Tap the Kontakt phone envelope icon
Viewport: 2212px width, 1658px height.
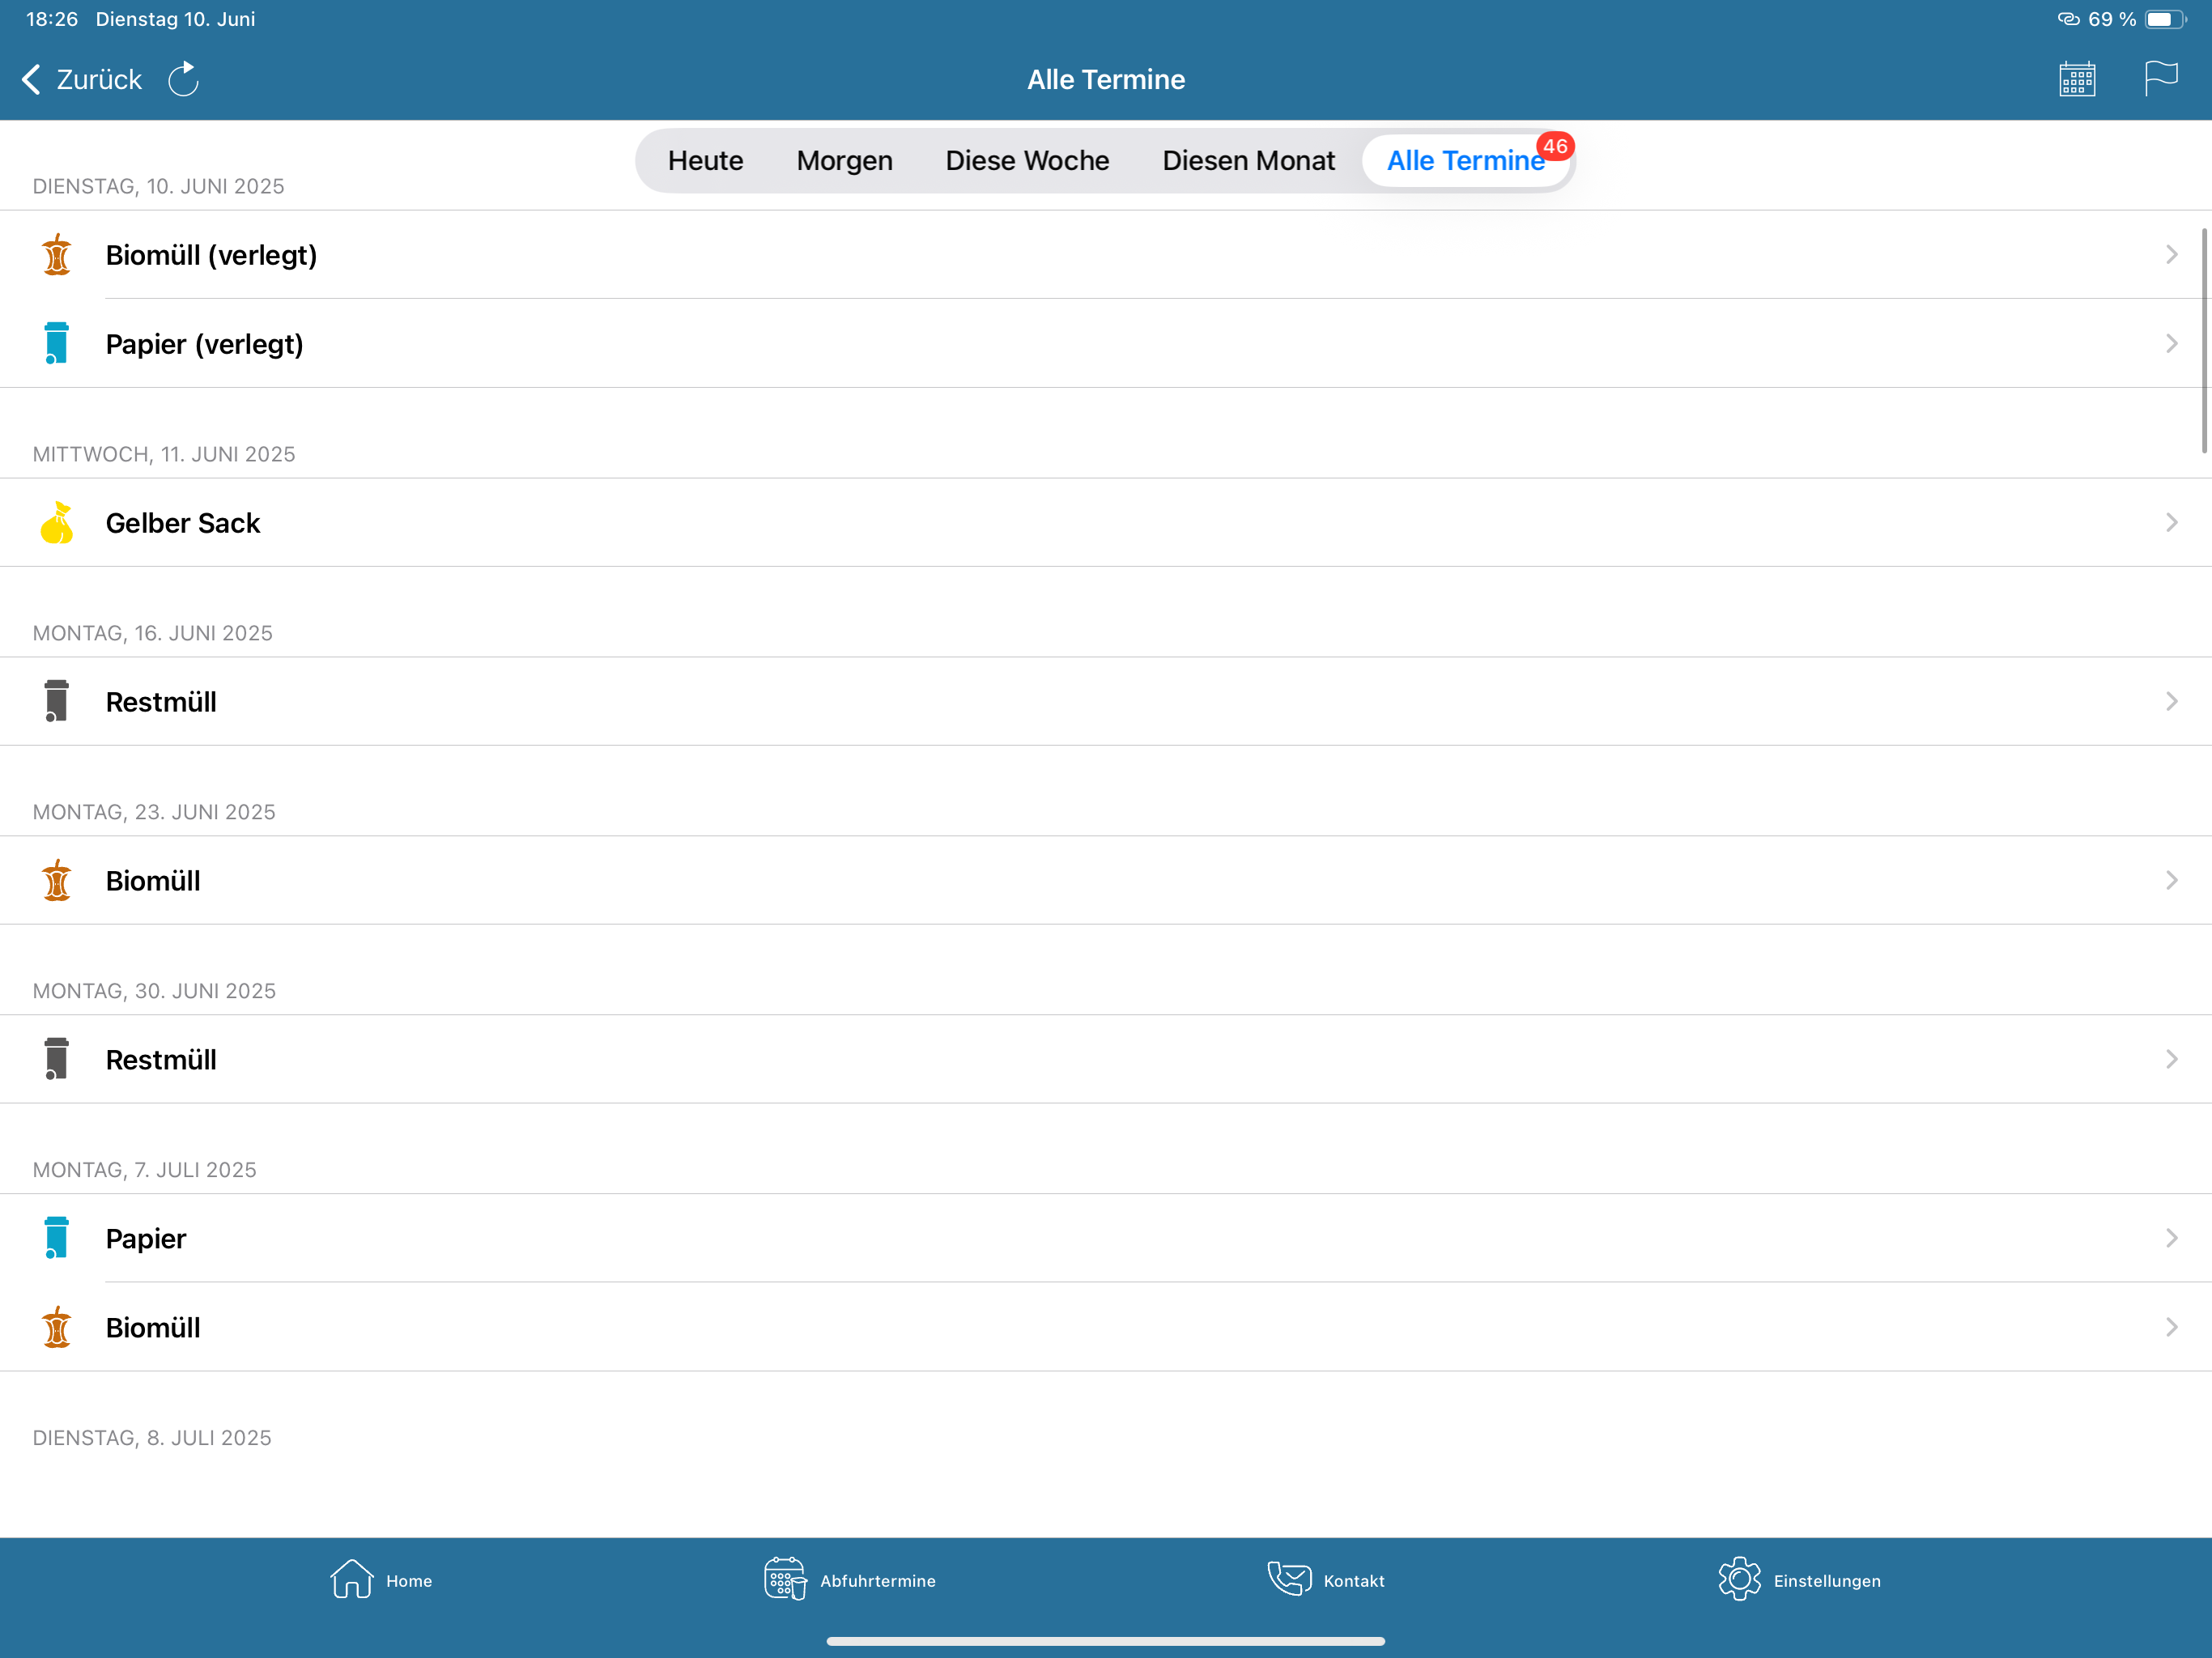tap(1289, 1579)
